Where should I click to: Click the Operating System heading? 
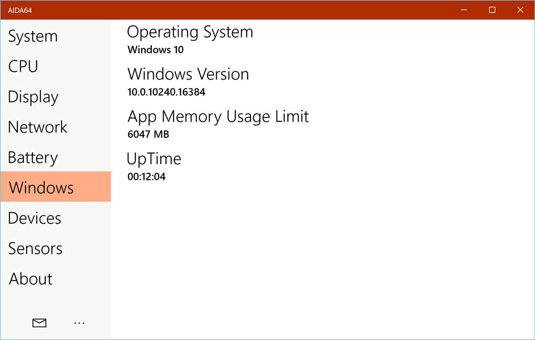[x=190, y=32]
